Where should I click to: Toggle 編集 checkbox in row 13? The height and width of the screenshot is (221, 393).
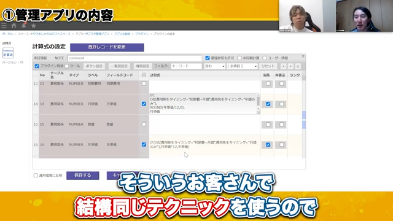point(268,83)
